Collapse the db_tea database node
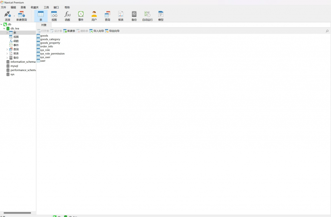Screen dimensions: 331x217 pyautogui.click(x=4, y=28)
